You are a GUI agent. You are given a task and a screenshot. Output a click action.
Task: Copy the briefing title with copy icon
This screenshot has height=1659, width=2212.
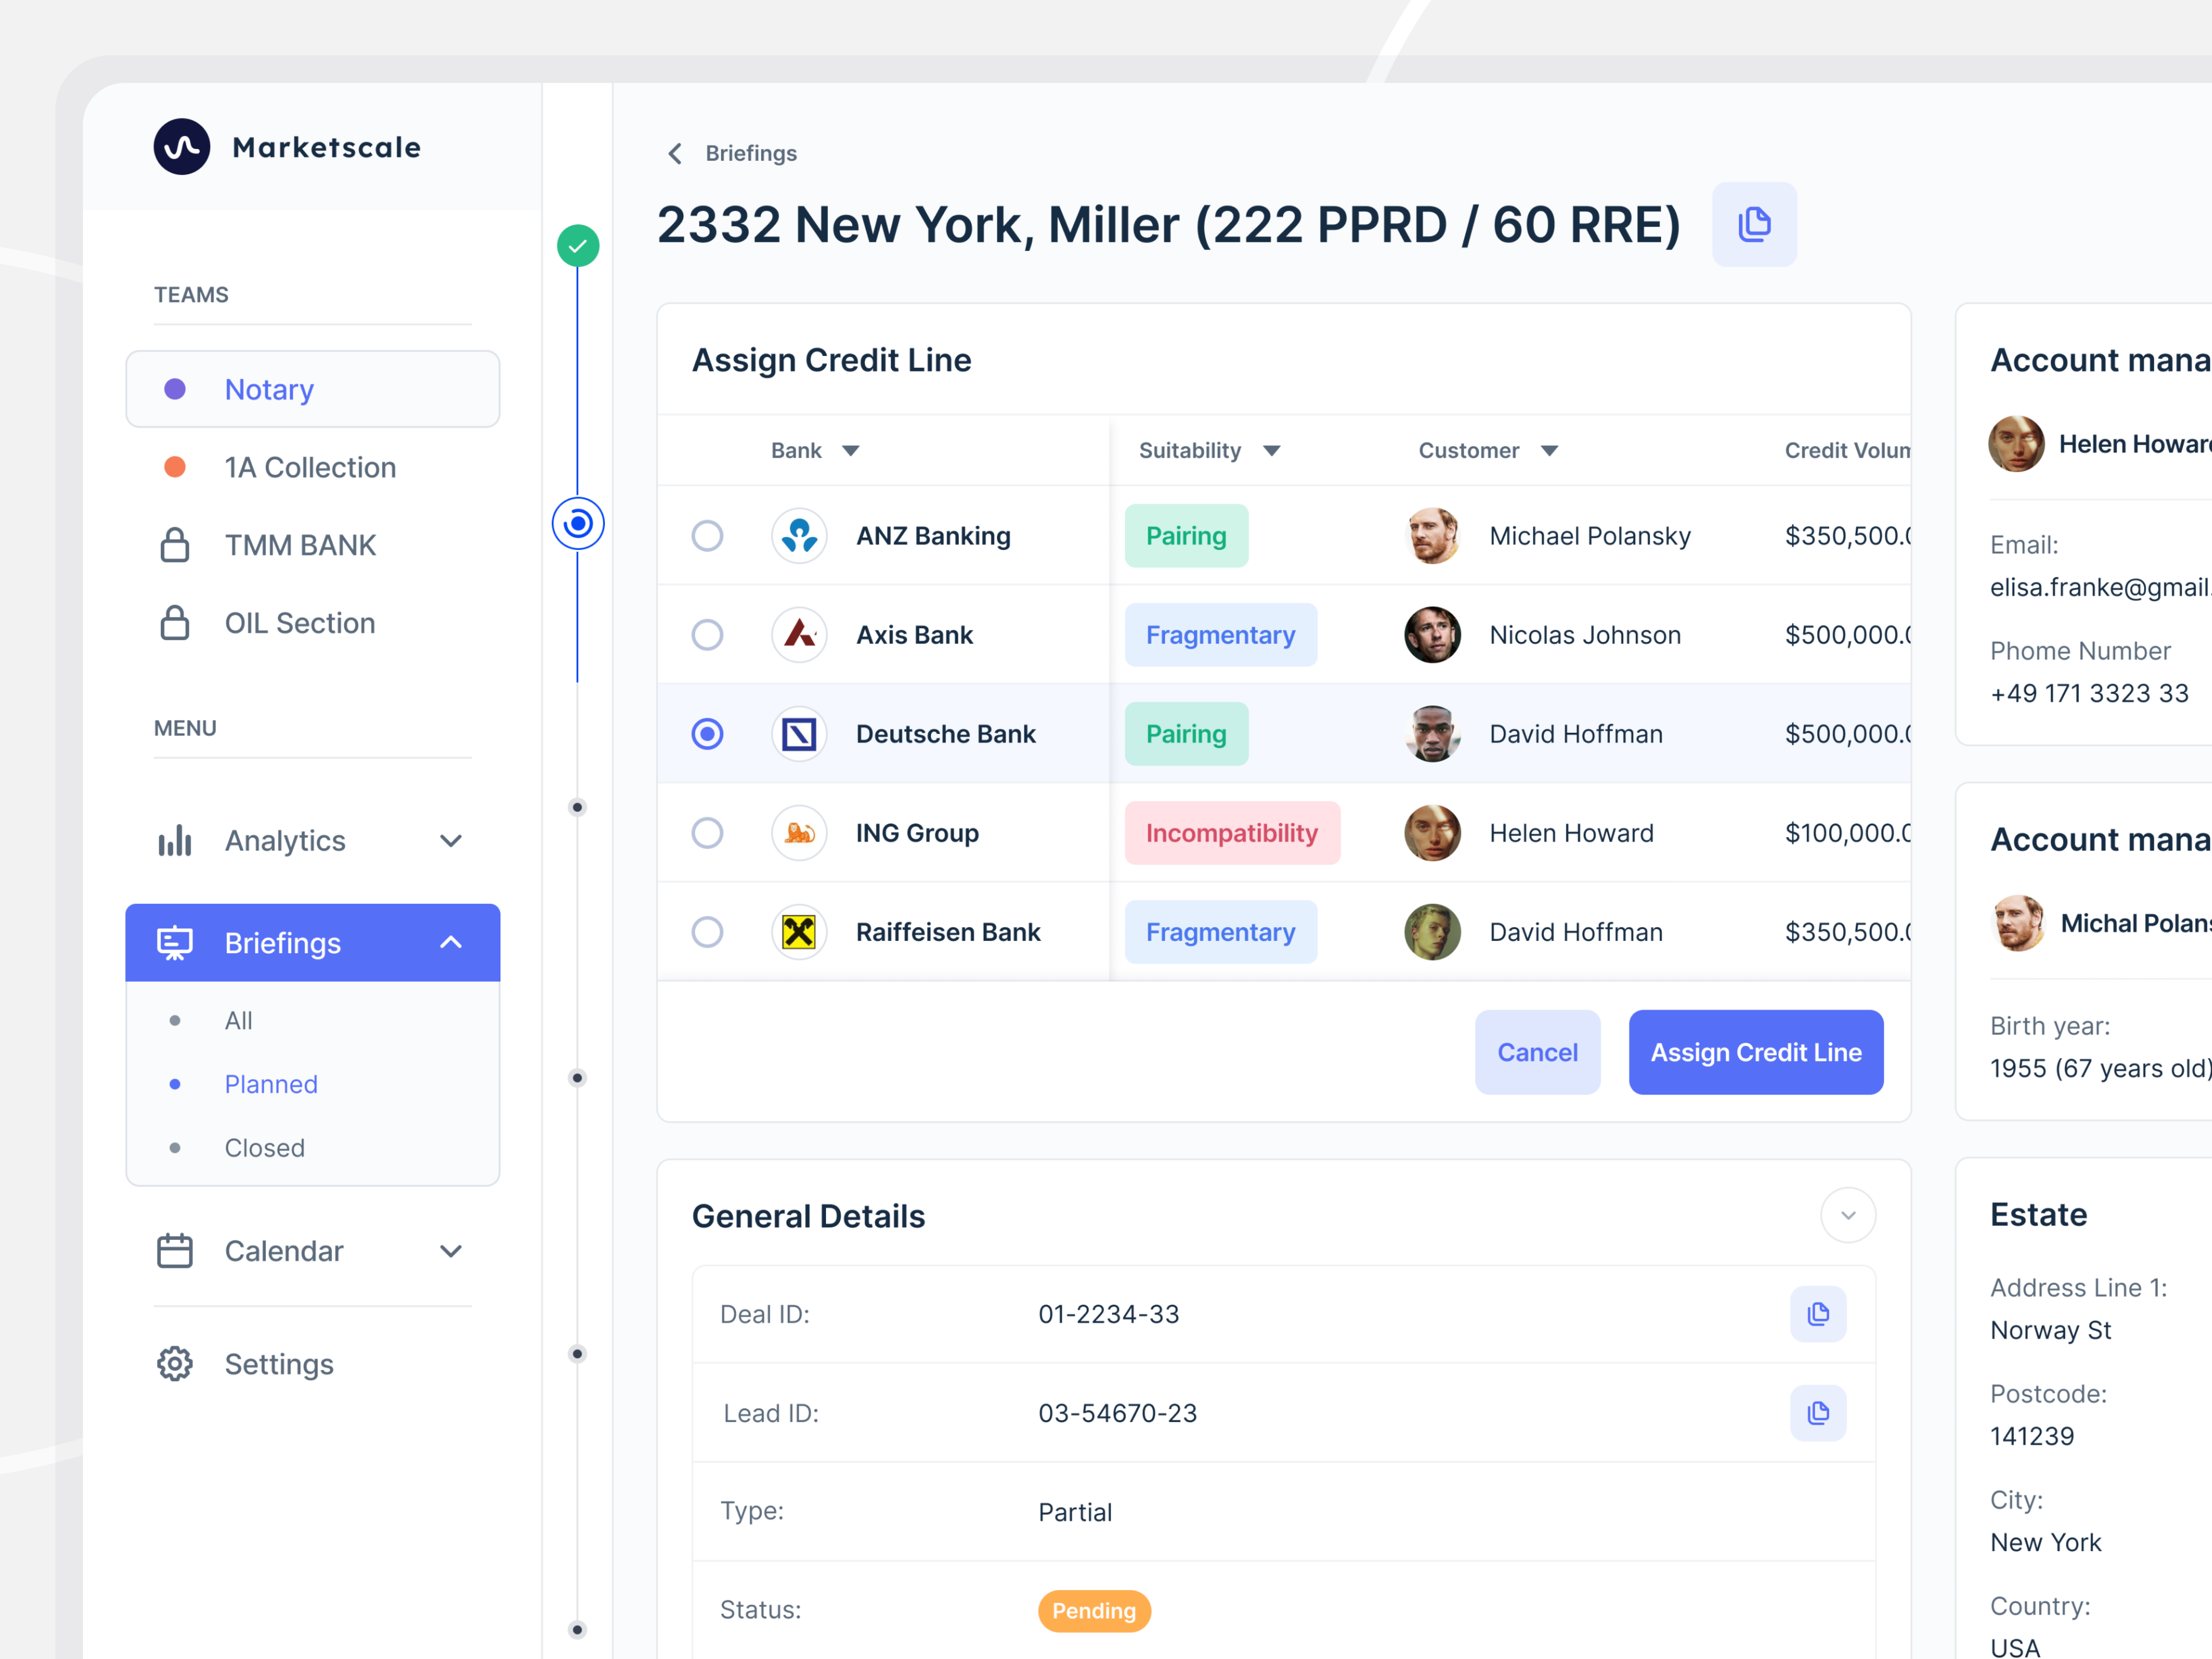pyautogui.click(x=1754, y=224)
